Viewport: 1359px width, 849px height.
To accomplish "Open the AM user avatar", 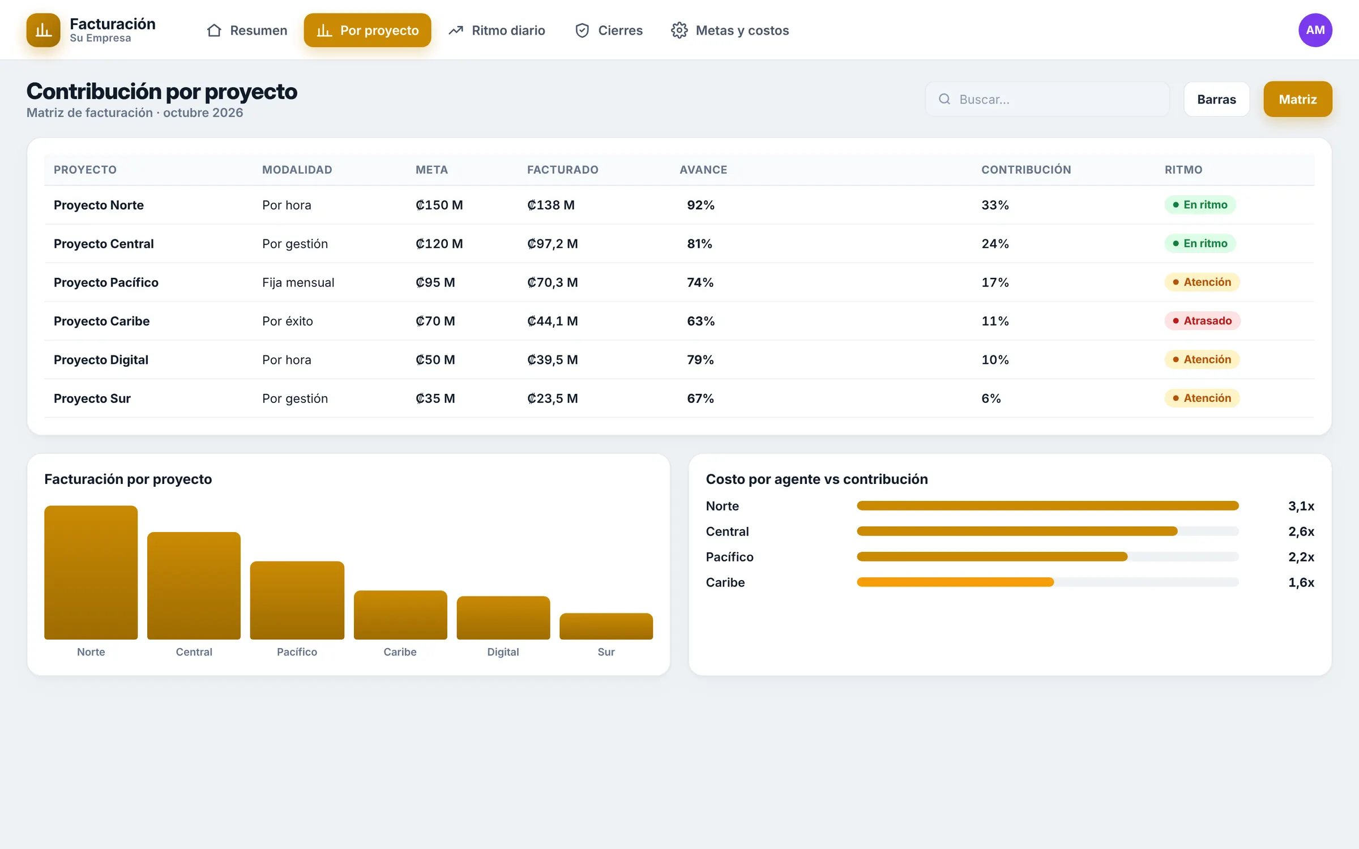I will pos(1315,30).
